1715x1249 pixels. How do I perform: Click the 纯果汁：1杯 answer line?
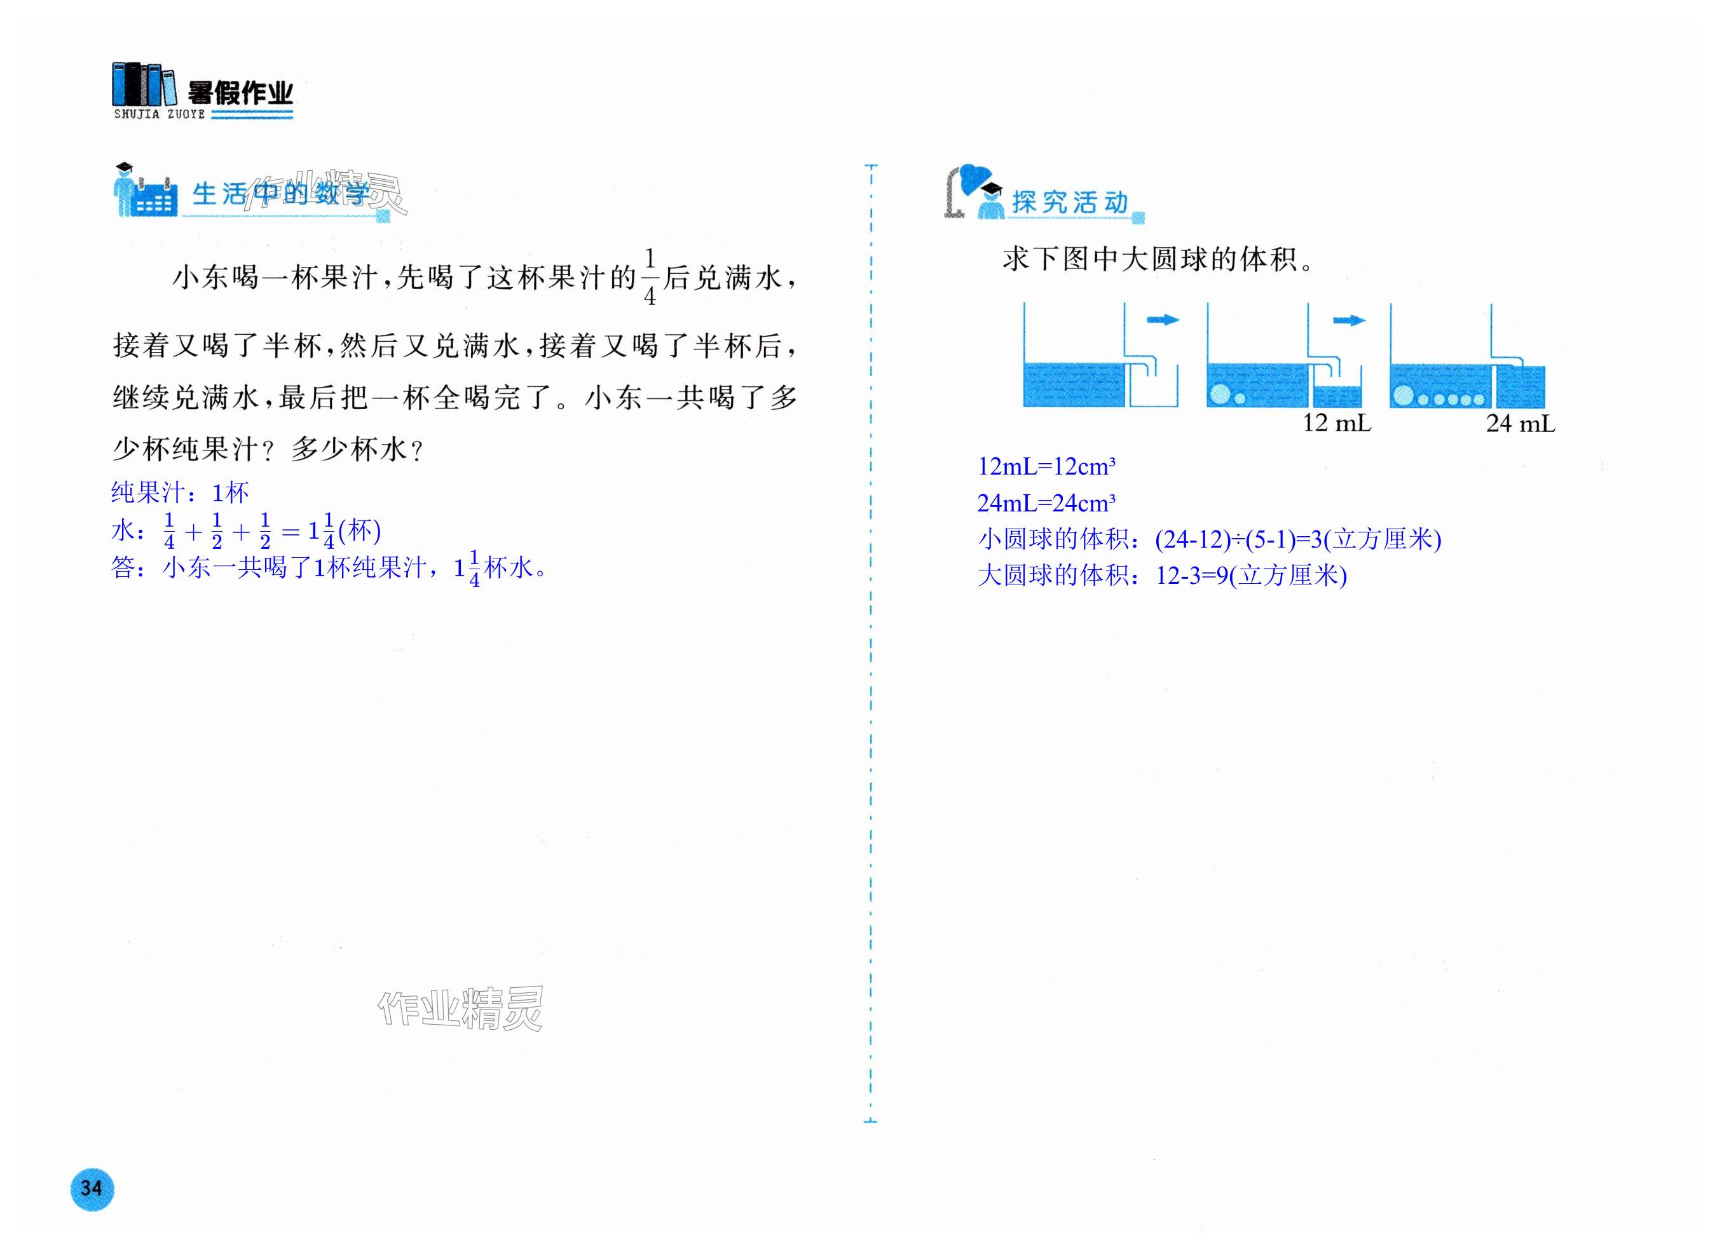tap(180, 493)
